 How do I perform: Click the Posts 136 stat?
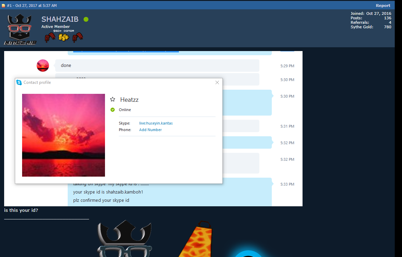[371, 18]
